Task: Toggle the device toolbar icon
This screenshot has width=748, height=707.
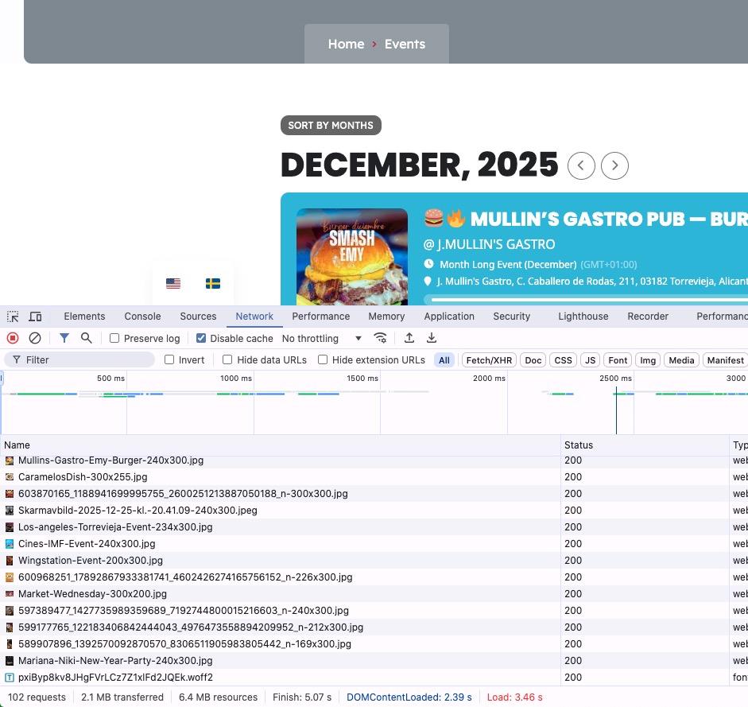Action: 35,317
